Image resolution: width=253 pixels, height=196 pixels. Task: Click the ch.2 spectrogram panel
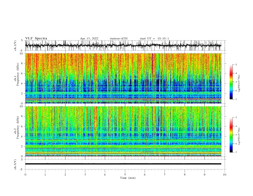[123, 131]
